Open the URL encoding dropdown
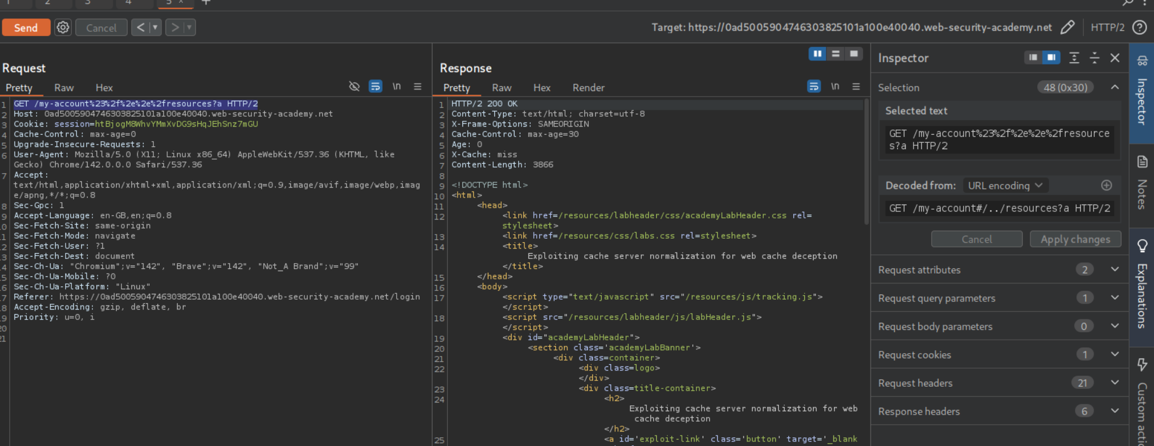The height and width of the screenshot is (446, 1154). (1005, 185)
